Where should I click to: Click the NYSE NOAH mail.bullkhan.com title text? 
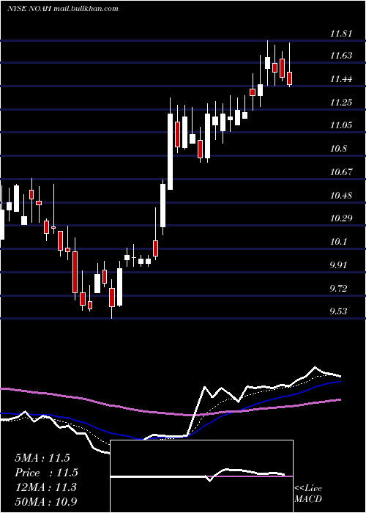[x=62, y=9]
